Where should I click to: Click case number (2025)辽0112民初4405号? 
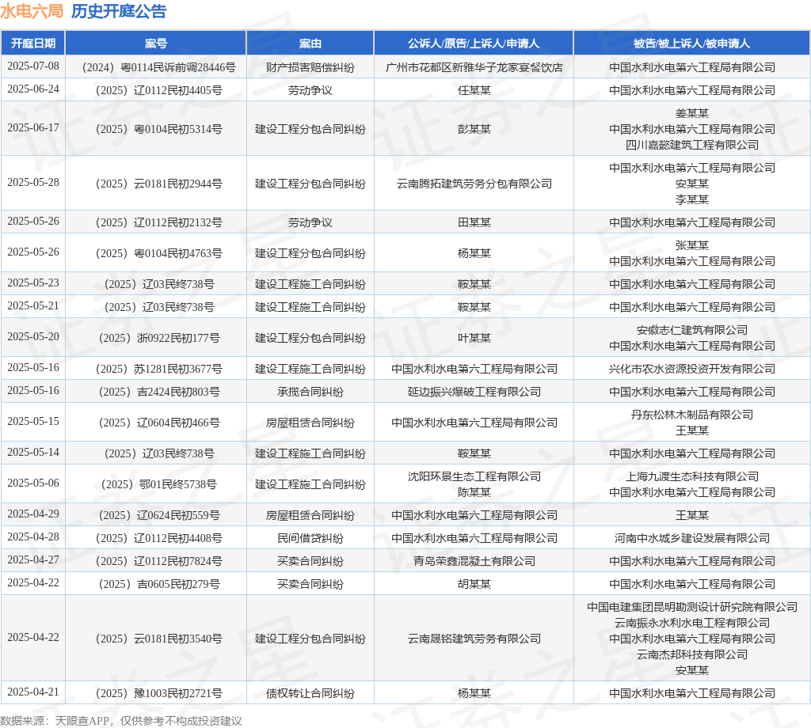pyautogui.click(x=156, y=90)
